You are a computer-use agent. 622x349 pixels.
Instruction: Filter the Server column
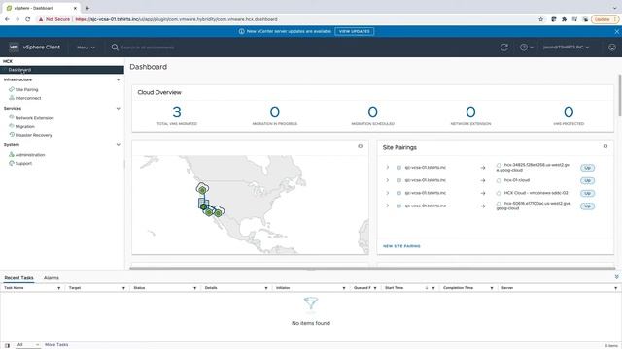(x=615, y=288)
